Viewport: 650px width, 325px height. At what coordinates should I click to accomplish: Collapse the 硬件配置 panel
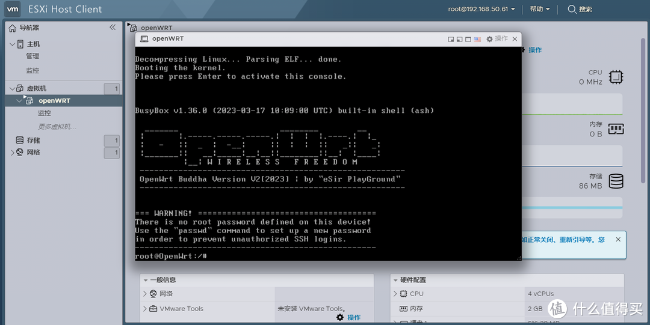[395, 281]
